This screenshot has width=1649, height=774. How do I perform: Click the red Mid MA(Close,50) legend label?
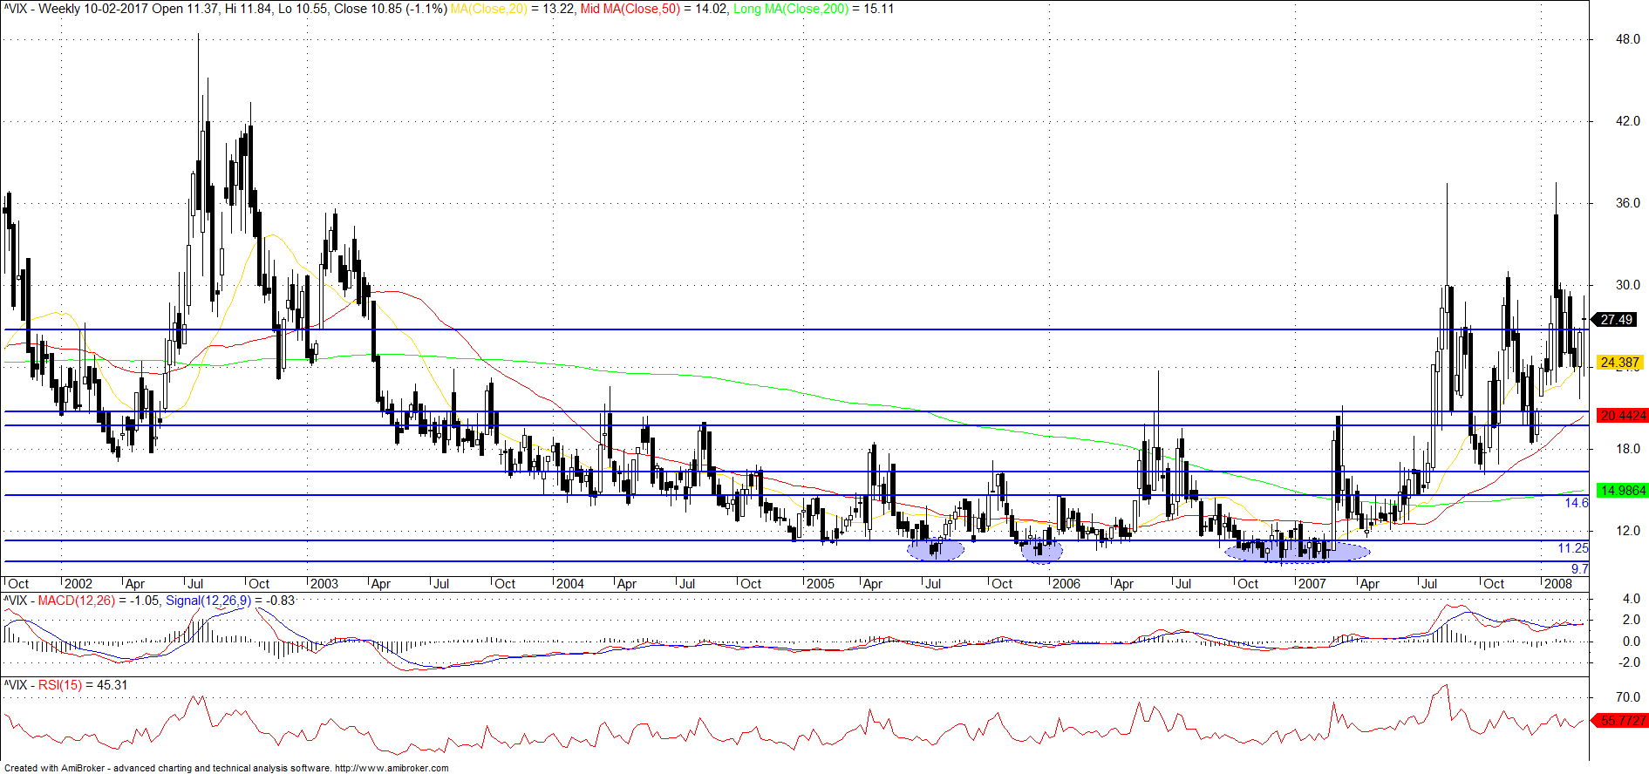pos(630,9)
